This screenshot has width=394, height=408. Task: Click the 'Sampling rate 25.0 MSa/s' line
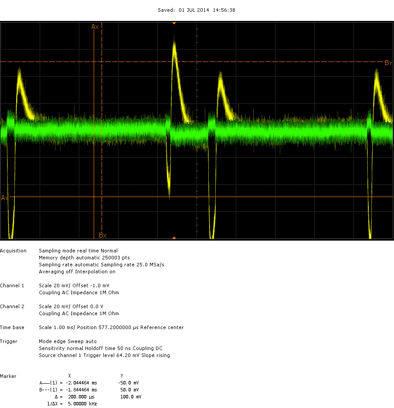[x=102, y=265]
